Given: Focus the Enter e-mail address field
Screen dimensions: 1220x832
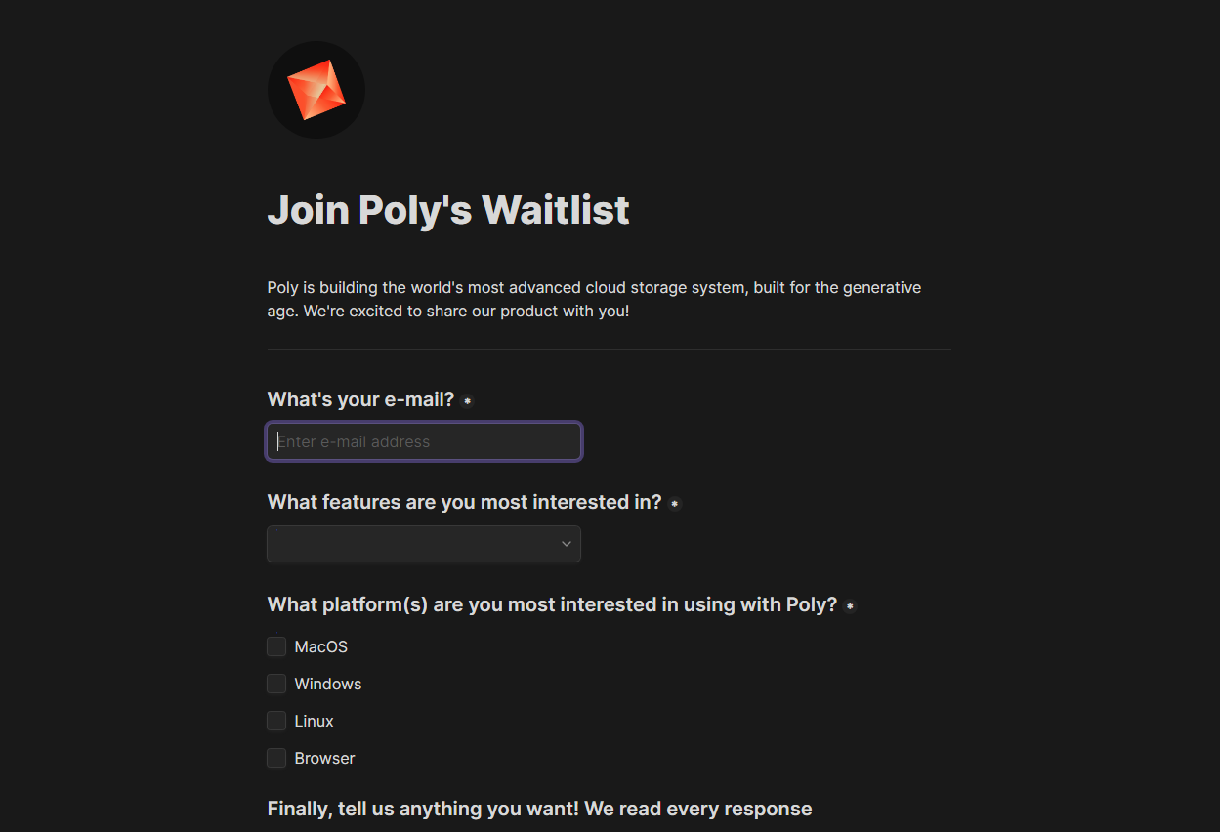Looking at the screenshot, I should coord(424,441).
